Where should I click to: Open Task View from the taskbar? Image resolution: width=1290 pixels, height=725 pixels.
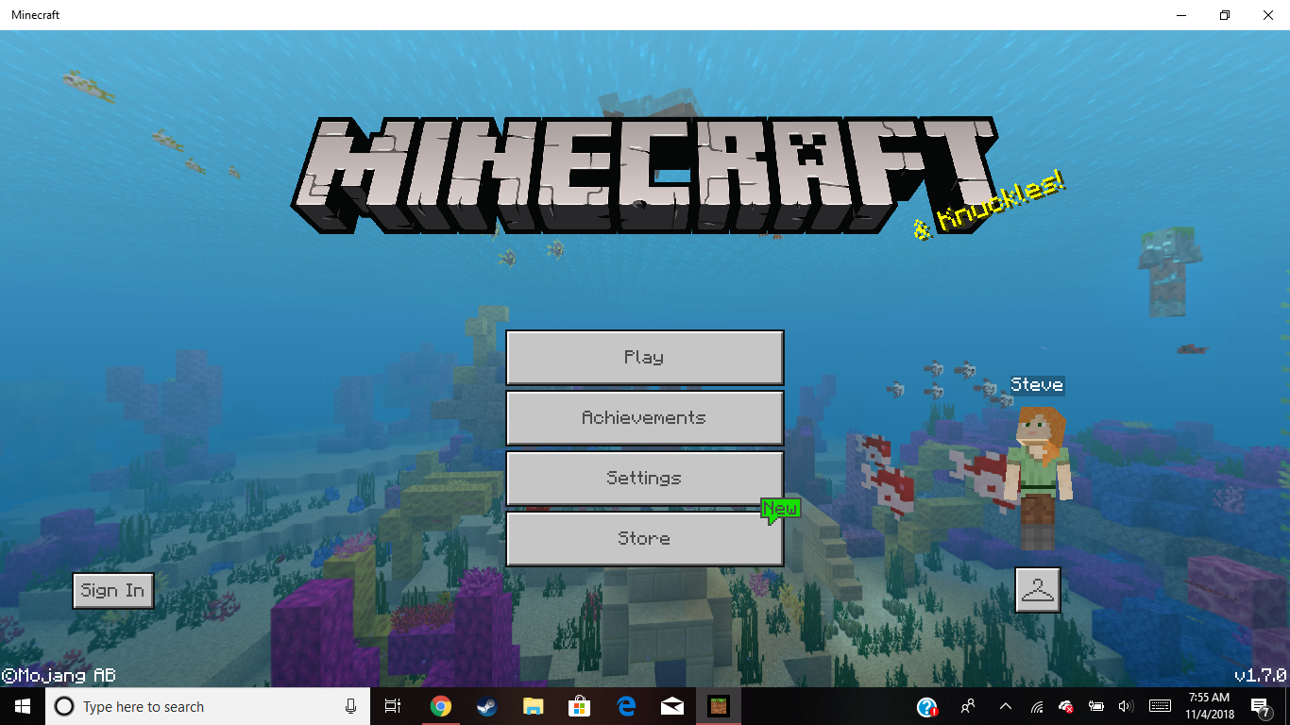tap(392, 706)
